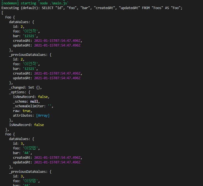
Task: Click the [nodemon] starting text
Action: point(19,3)
